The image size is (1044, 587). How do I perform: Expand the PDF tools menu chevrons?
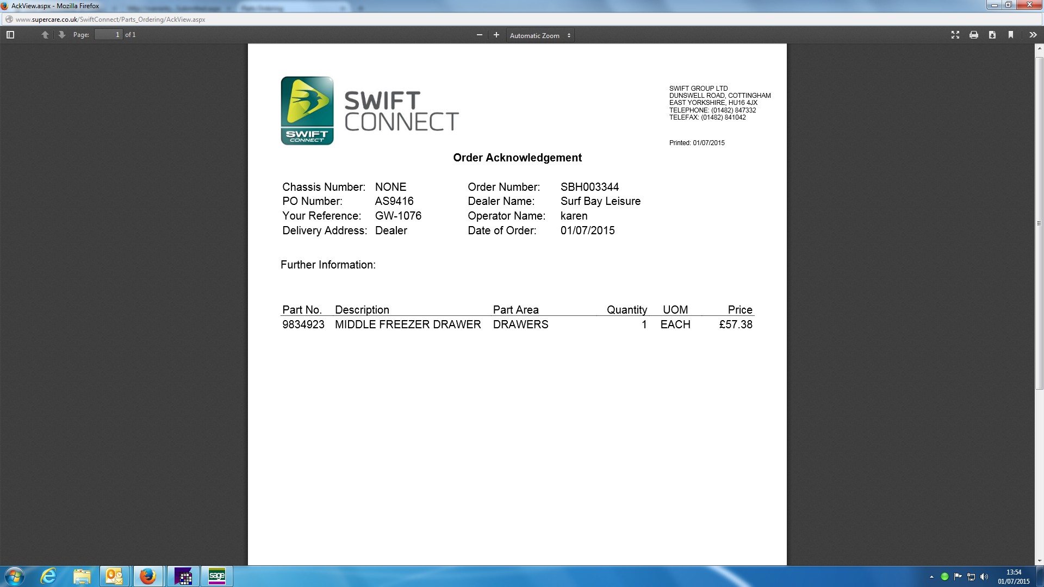click(x=1033, y=35)
